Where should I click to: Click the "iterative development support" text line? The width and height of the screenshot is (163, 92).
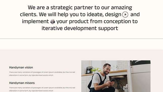(80, 28)
